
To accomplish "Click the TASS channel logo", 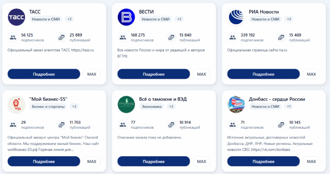I will (16, 17).
